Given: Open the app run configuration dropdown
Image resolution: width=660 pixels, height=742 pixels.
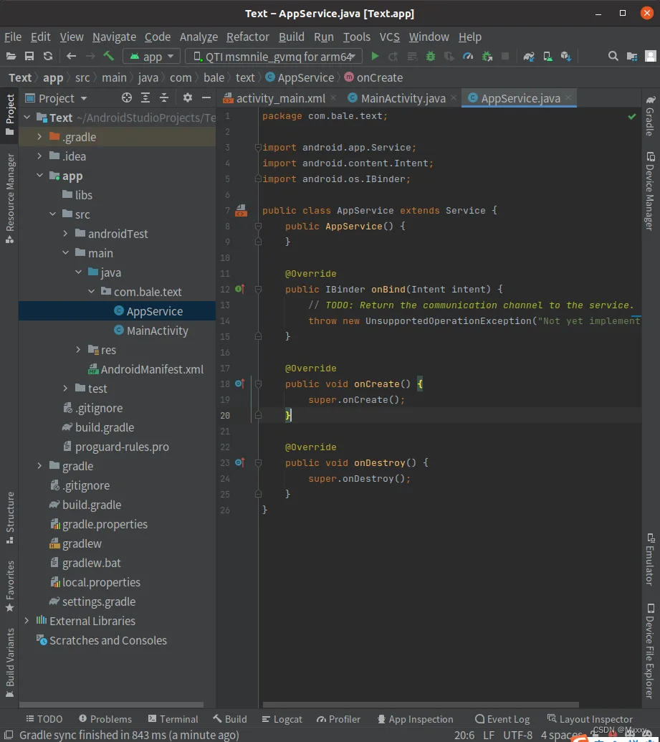Looking at the screenshot, I should click(x=151, y=57).
